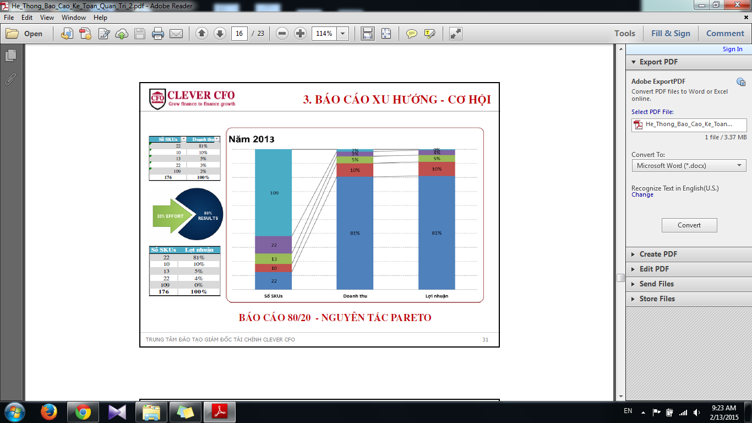Open the View menu
This screenshot has width=752, height=423.
(x=47, y=18)
